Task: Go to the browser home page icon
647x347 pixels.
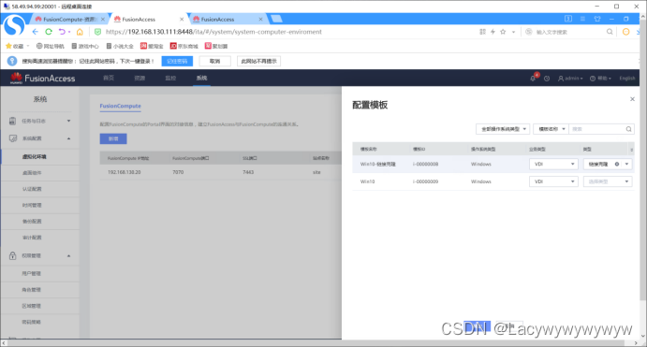Action: point(80,32)
